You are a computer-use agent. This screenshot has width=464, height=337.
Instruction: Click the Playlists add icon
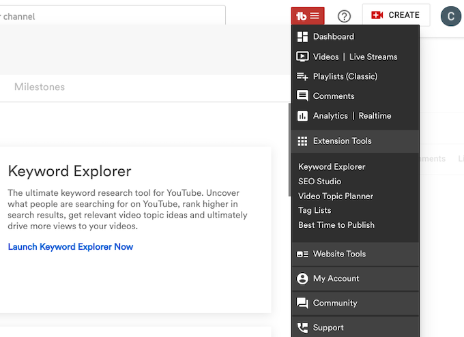coord(302,76)
